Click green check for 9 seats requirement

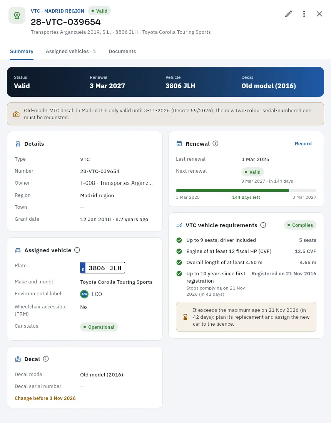pyautogui.click(x=179, y=240)
